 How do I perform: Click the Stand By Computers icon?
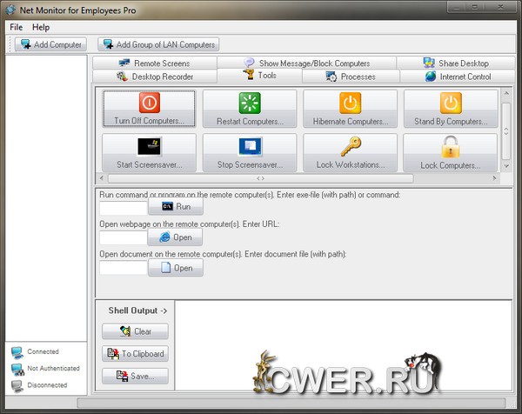point(451,103)
